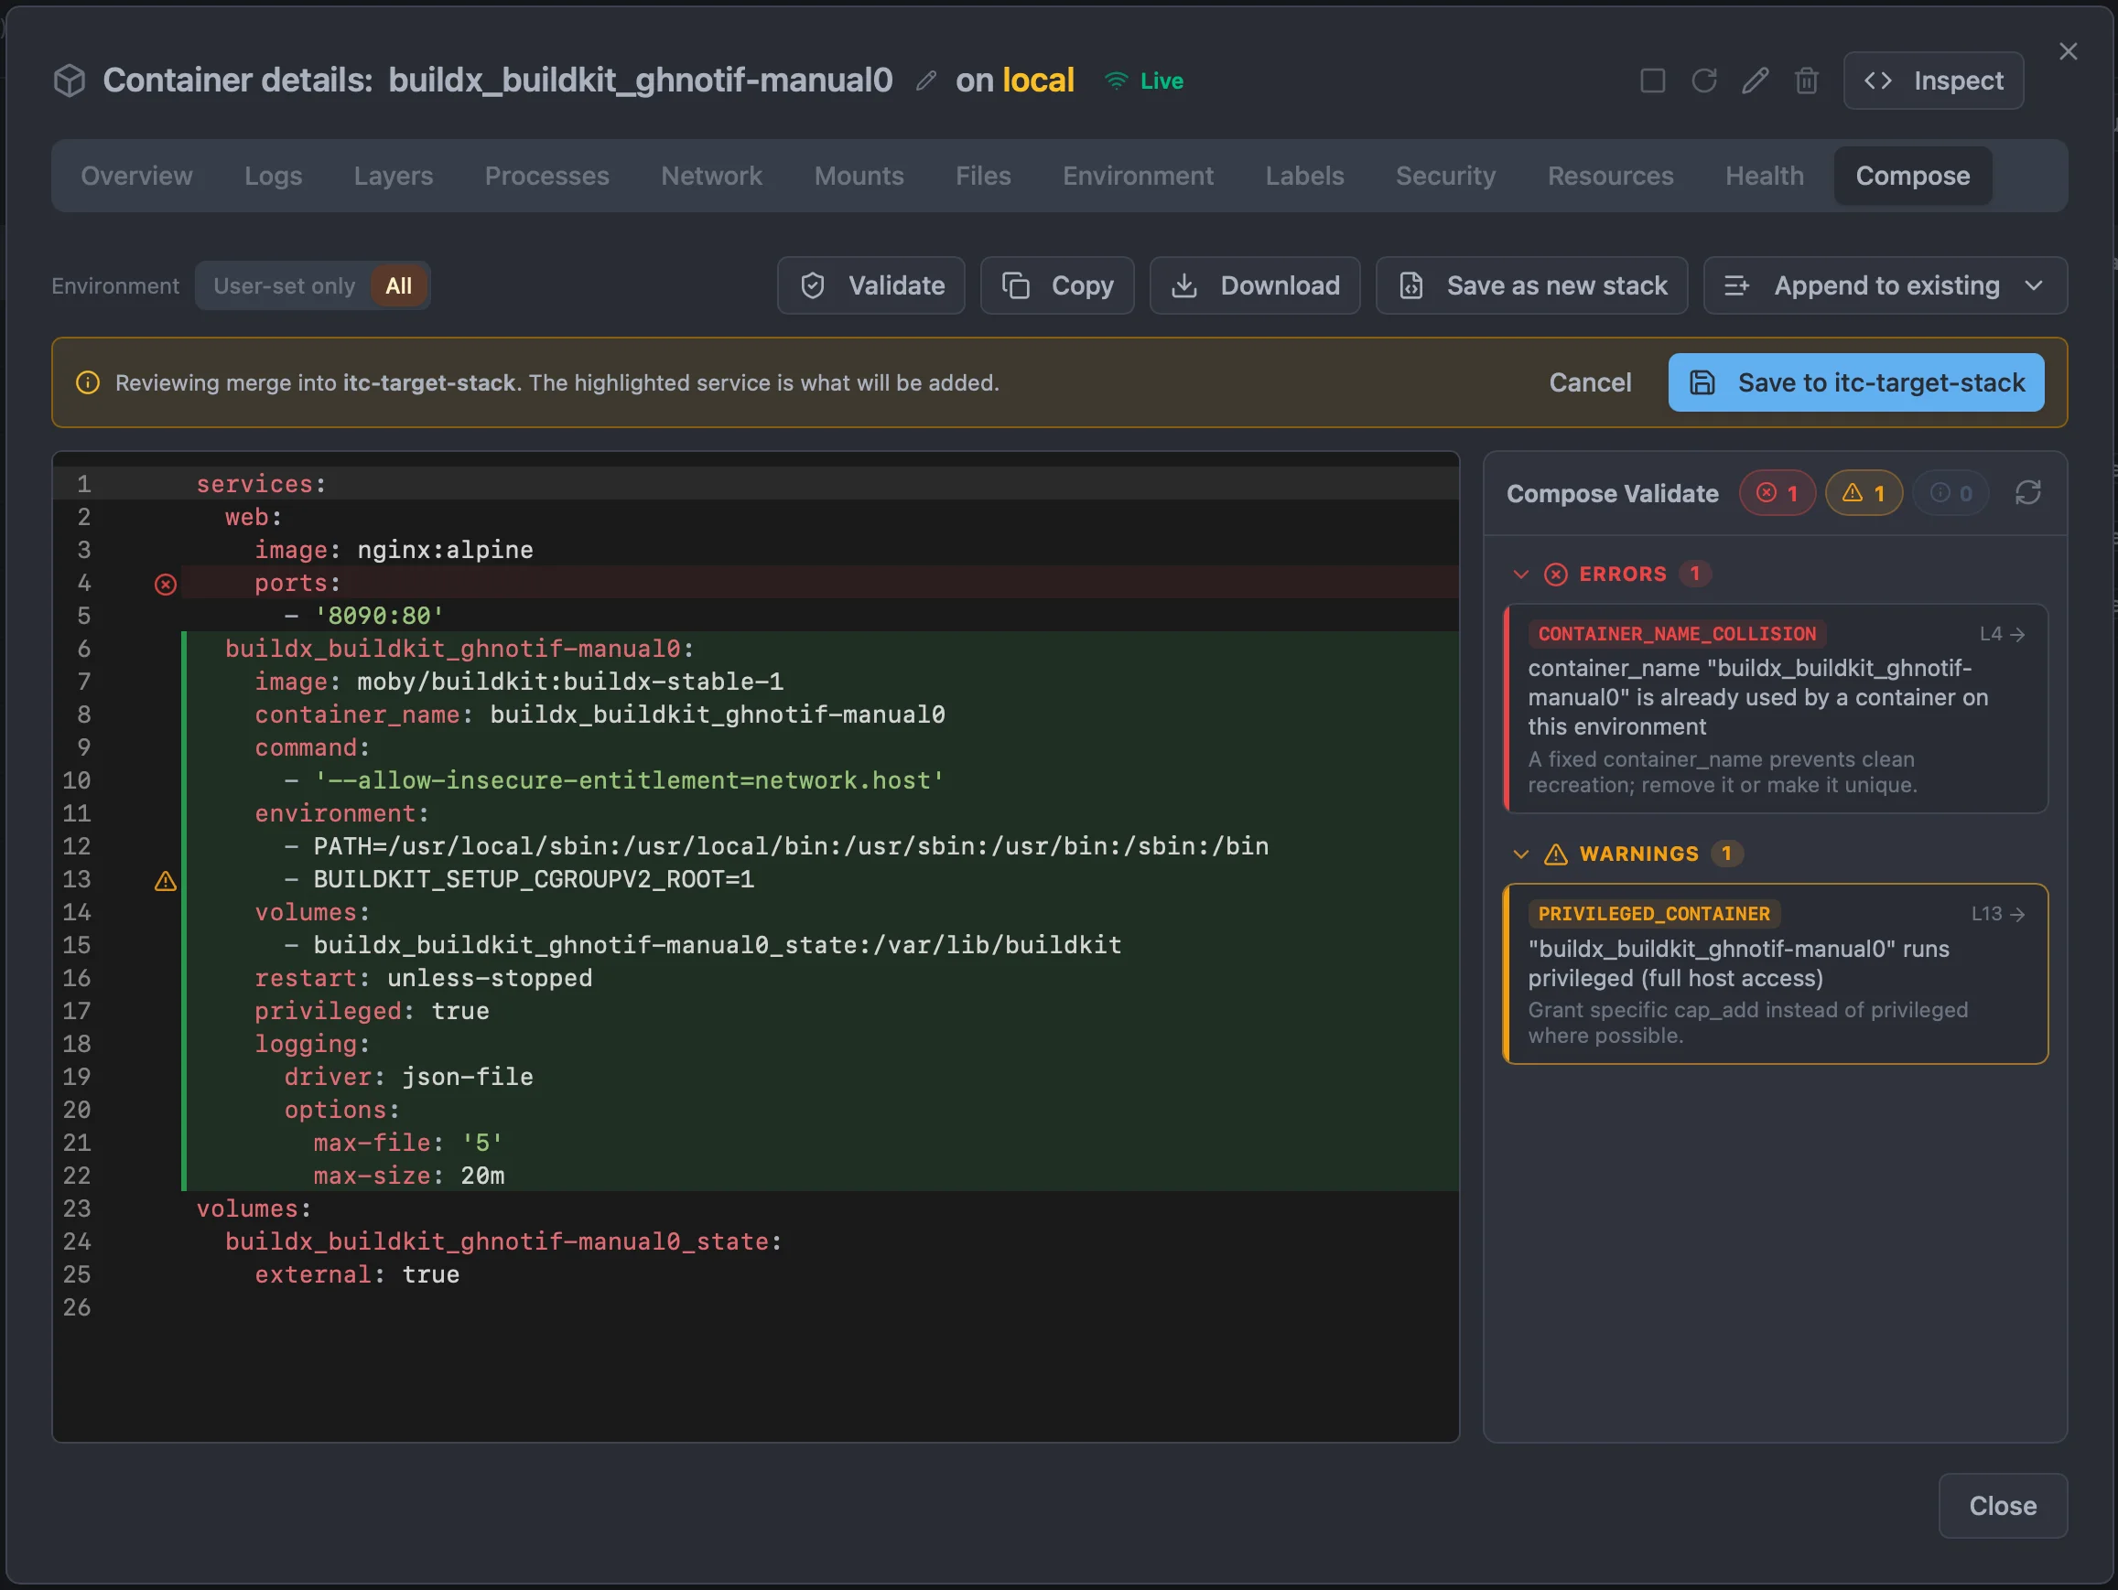This screenshot has width=2118, height=1590.
Task: Switch to the Layers tab
Action: 394,177
